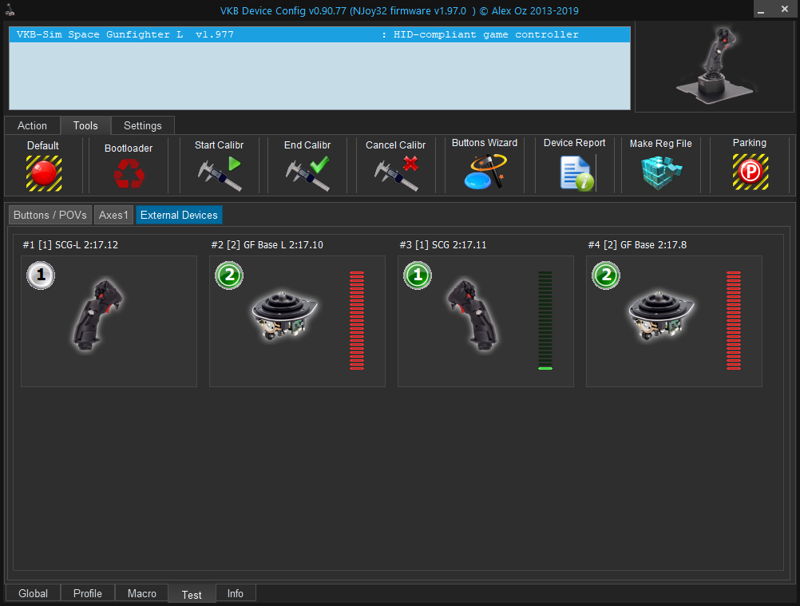This screenshot has height=606, width=800.
Task: Click the '#4 [2] GF Base 2:17.8' label
Action: [637, 245]
